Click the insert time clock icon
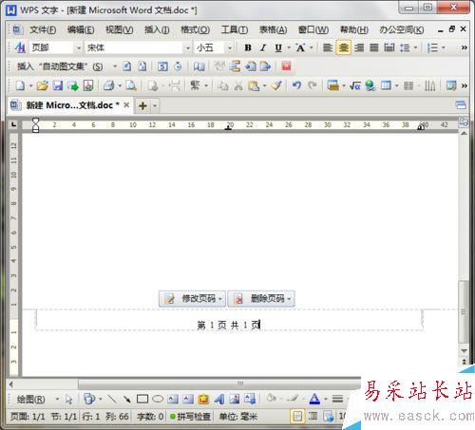The image size is (475, 430). click(179, 66)
